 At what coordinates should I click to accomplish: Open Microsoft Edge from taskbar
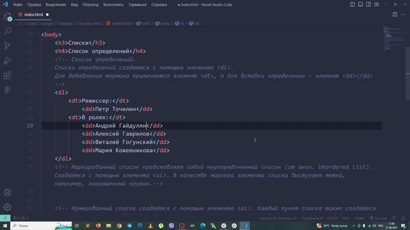(202, 226)
